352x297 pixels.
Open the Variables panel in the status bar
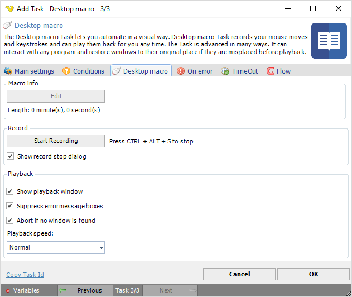28,290
